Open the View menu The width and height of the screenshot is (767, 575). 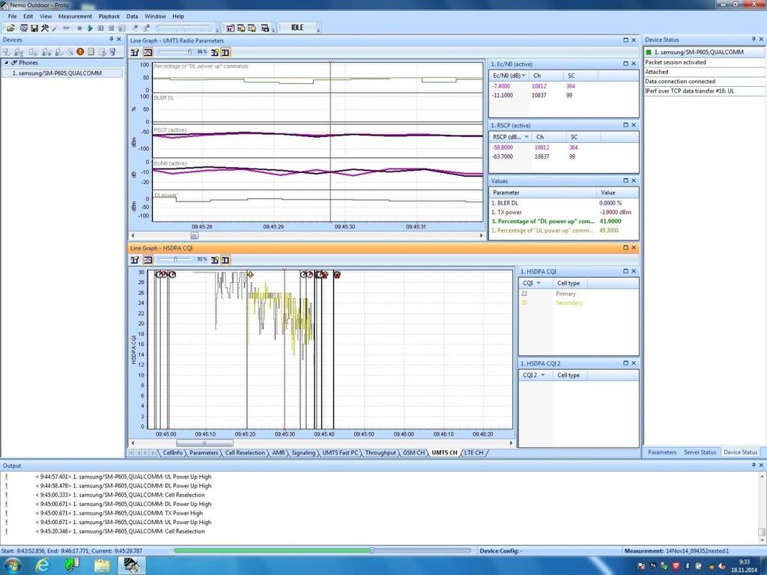[x=46, y=16]
